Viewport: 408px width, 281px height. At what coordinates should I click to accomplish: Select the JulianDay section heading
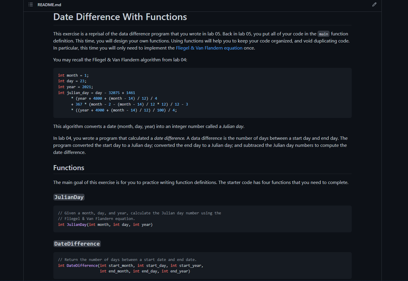(x=69, y=197)
